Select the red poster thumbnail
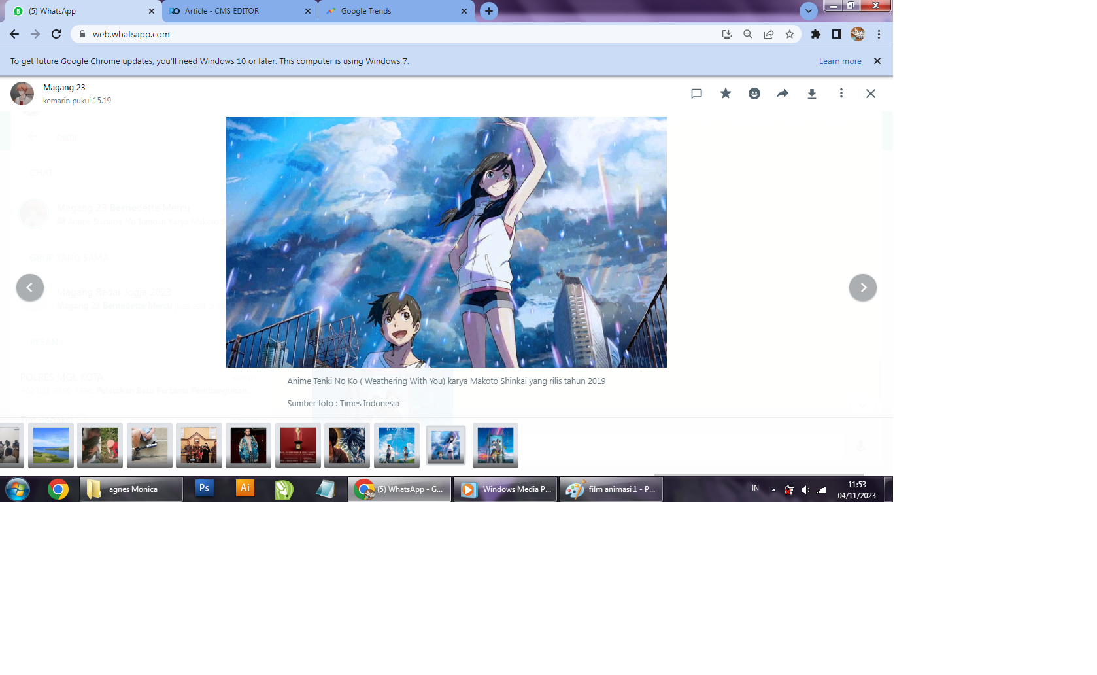This screenshot has height=675, width=1097. [x=298, y=445]
